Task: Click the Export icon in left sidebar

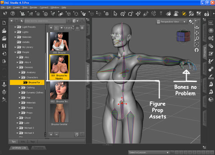Action: pos(4,61)
